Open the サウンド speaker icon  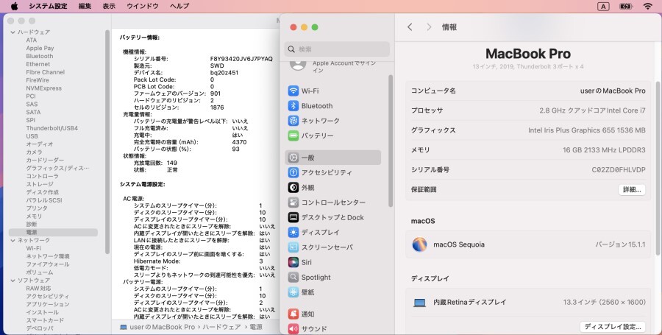293,328
